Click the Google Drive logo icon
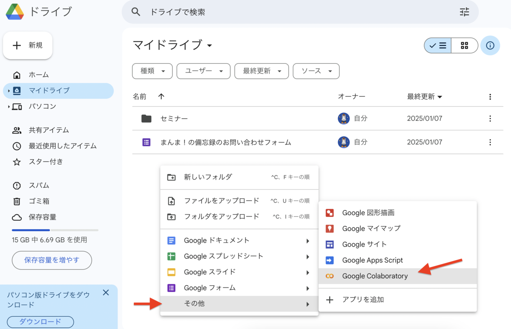Viewport: 511px width, 329px height. coord(15,11)
